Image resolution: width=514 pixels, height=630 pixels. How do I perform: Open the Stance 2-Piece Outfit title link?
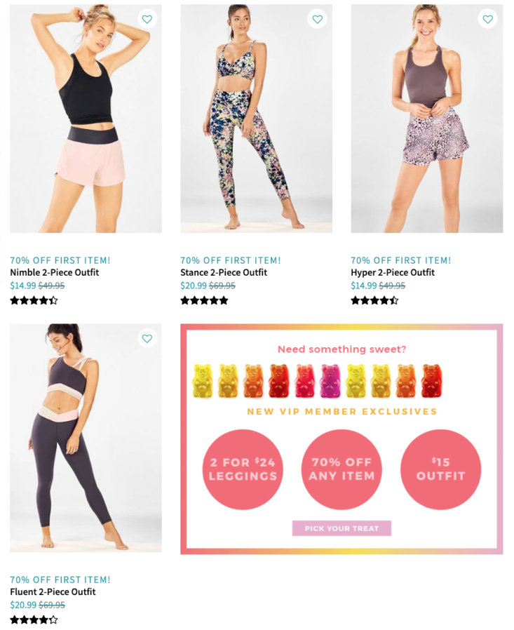[224, 272]
